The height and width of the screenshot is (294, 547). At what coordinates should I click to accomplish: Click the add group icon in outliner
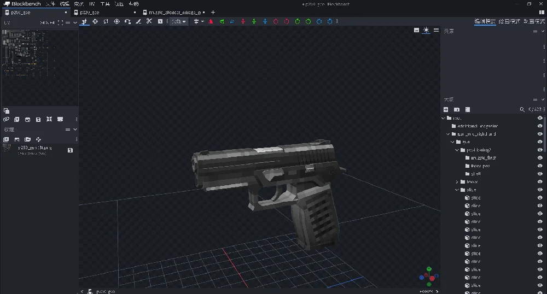click(457, 109)
